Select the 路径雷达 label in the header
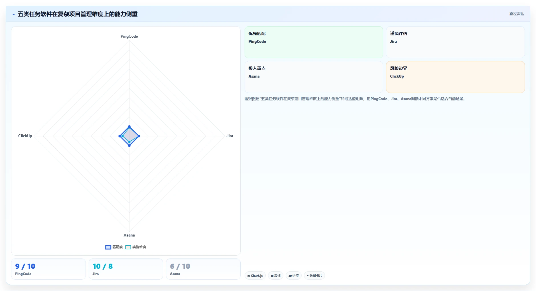 tap(517, 14)
